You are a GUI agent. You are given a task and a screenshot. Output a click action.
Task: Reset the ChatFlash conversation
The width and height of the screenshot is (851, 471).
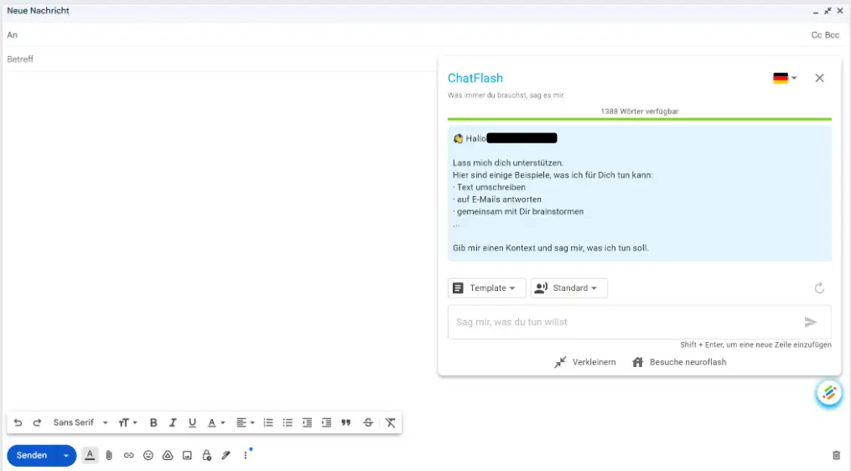point(819,288)
